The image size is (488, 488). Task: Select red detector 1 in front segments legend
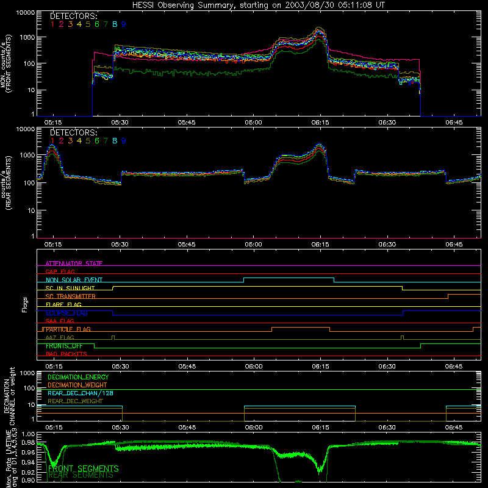coord(52,24)
